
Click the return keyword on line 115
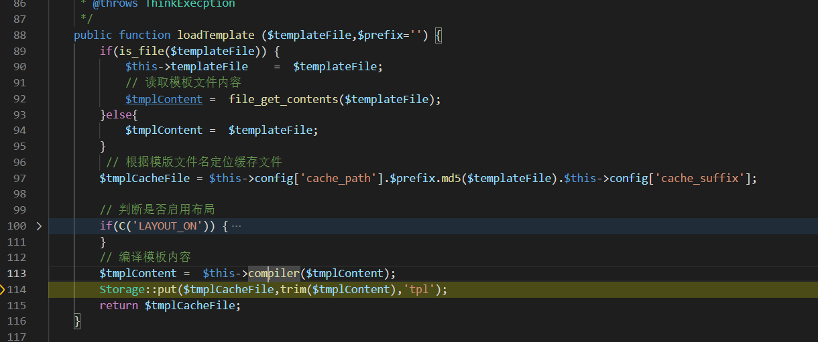(119, 305)
